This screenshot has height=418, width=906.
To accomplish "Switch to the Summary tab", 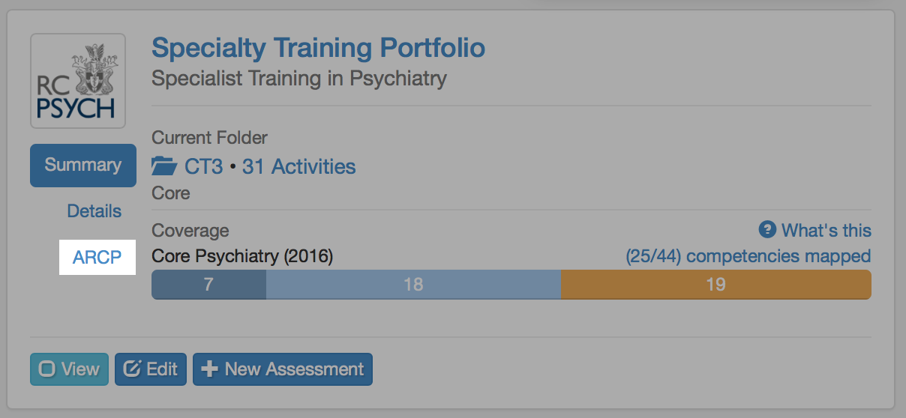I will coord(82,165).
